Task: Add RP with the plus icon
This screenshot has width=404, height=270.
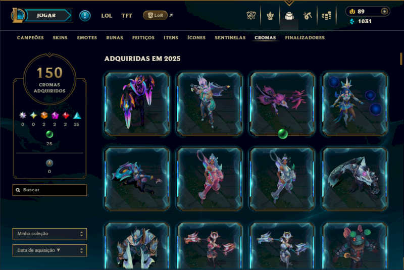Action: tap(384, 11)
